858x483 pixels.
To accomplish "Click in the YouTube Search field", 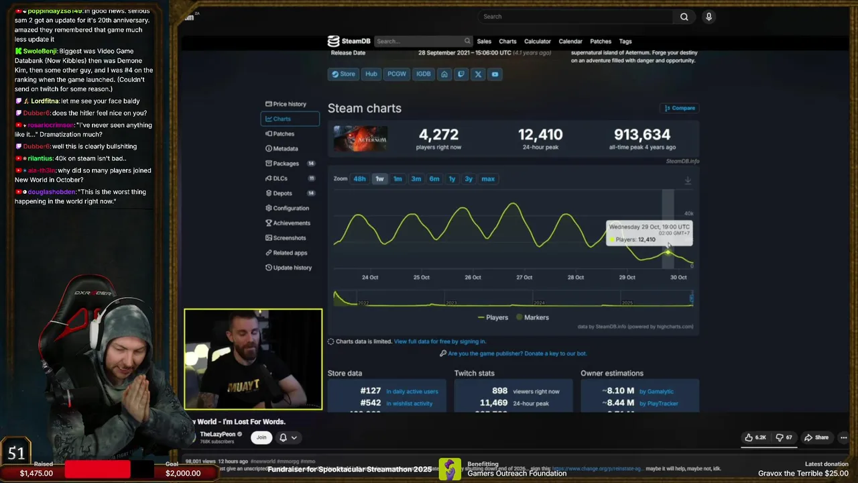I will pos(576,17).
